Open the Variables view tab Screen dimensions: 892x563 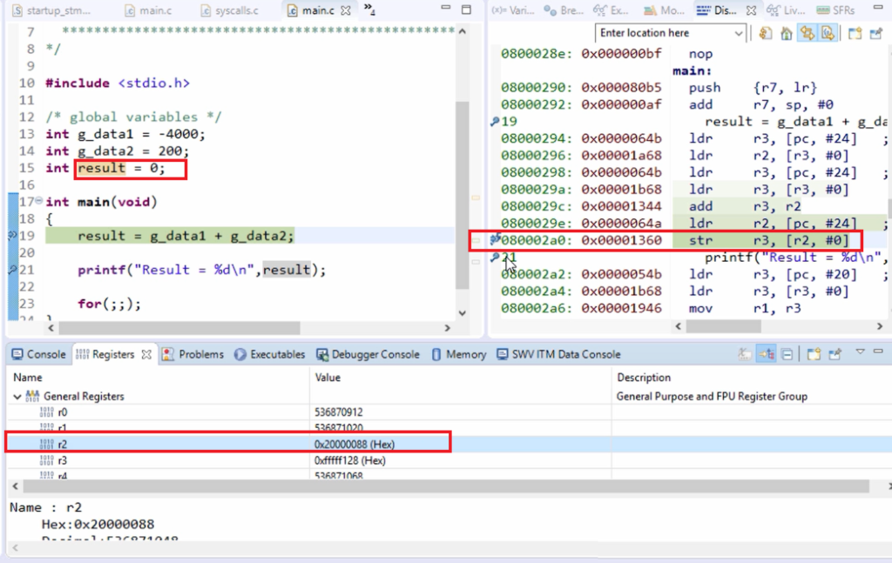click(x=512, y=10)
